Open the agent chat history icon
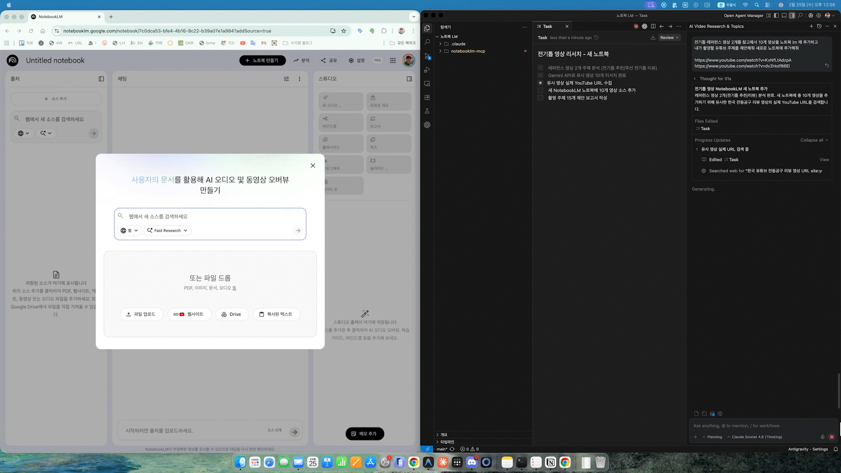841x473 pixels. tap(819, 26)
